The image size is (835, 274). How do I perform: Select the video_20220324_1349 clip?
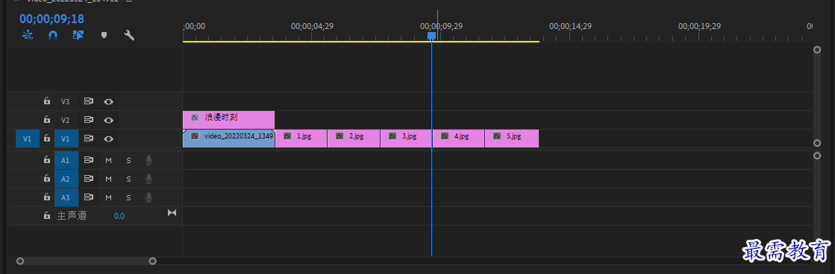coord(228,138)
